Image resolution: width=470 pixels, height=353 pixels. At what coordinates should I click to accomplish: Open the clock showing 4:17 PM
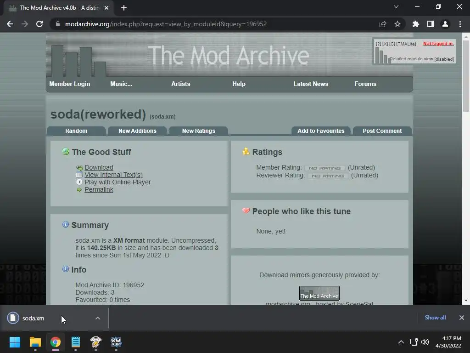tap(448, 342)
